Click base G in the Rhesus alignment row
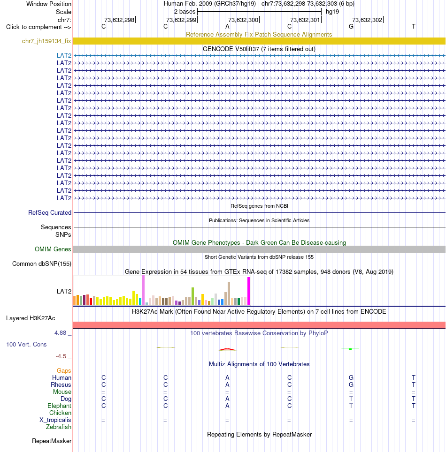The height and width of the screenshot is (452, 446). pyautogui.click(x=351, y=384)
